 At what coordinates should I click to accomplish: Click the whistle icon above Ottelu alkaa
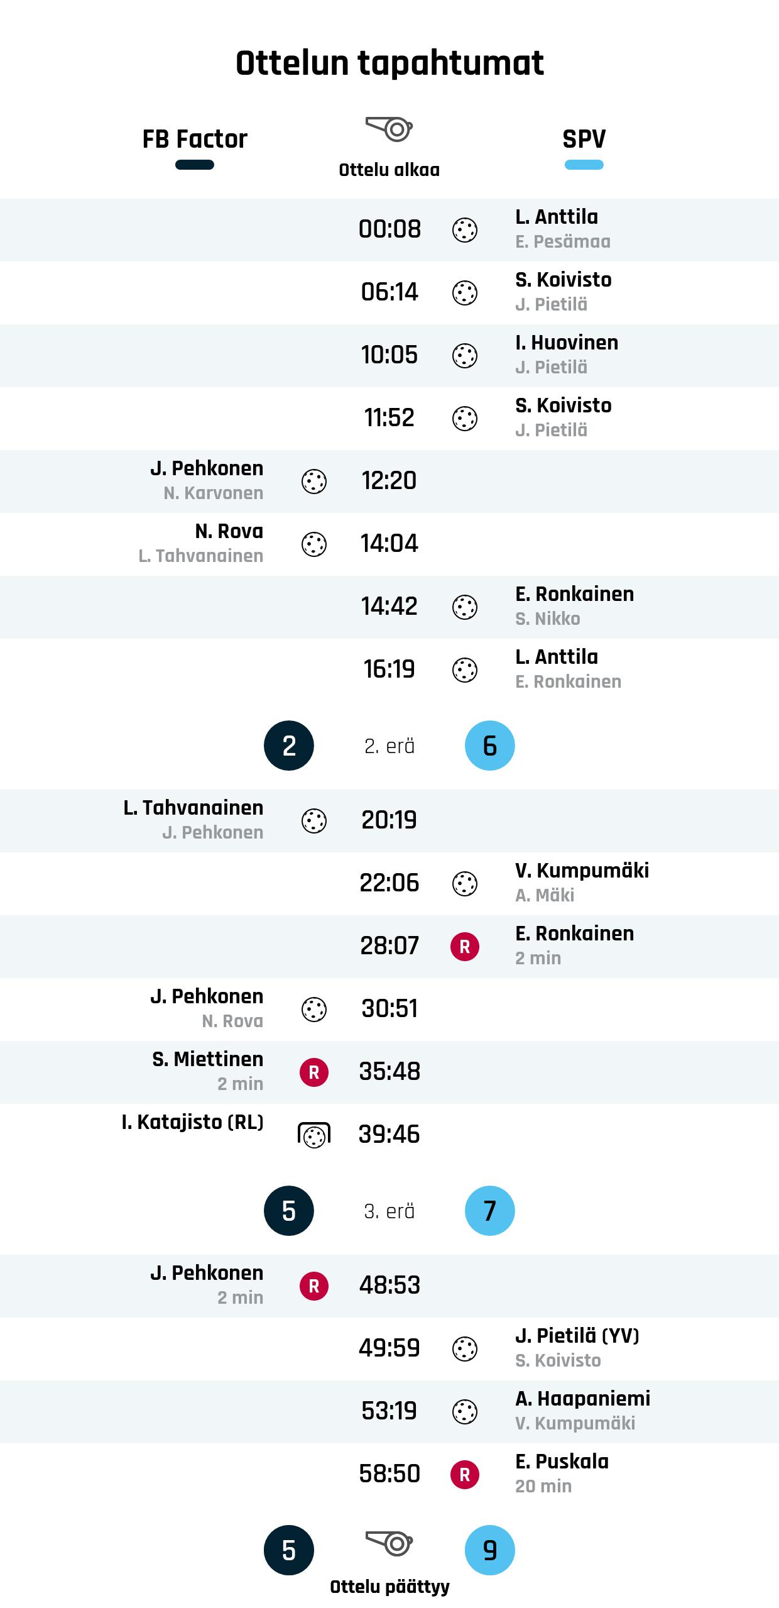click(x=389, y=129)
